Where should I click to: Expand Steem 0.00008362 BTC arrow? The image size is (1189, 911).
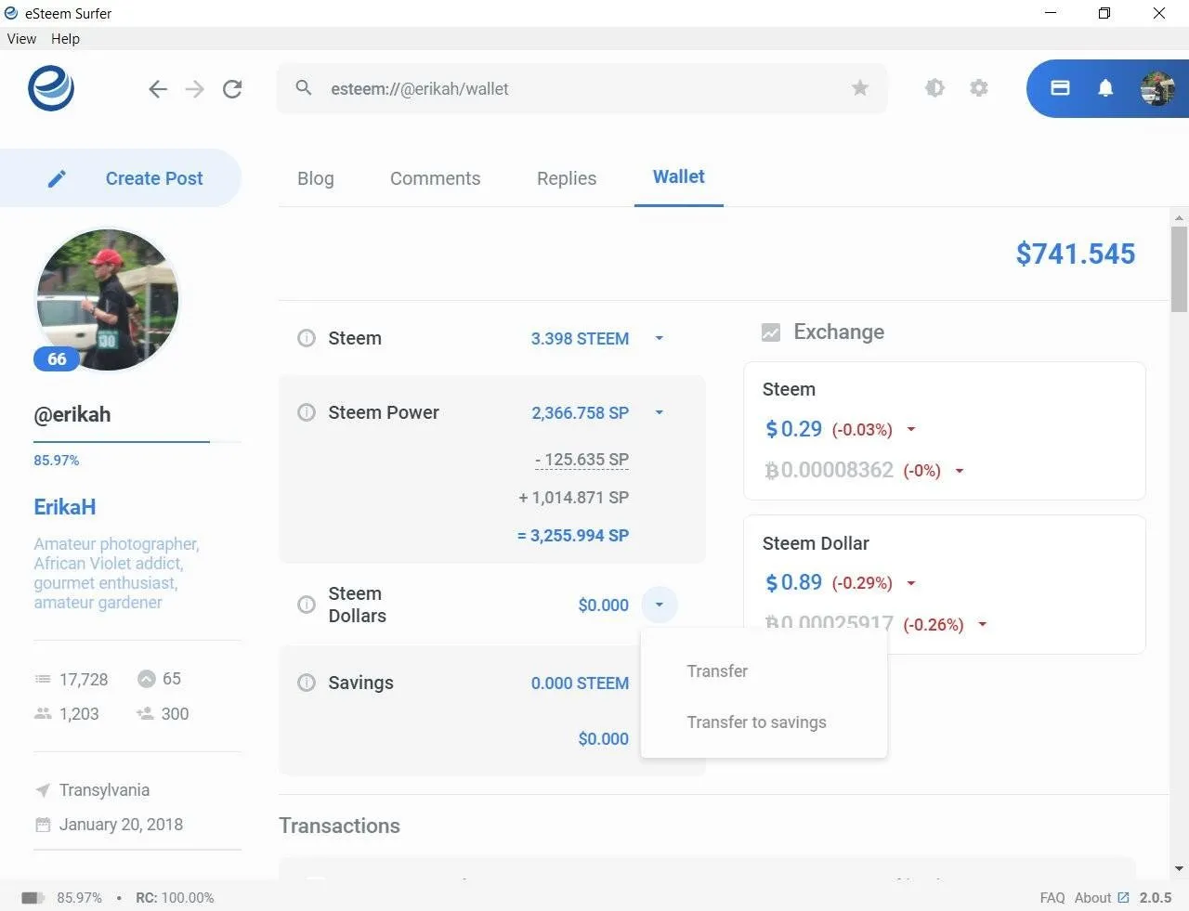tap(960, 471)
